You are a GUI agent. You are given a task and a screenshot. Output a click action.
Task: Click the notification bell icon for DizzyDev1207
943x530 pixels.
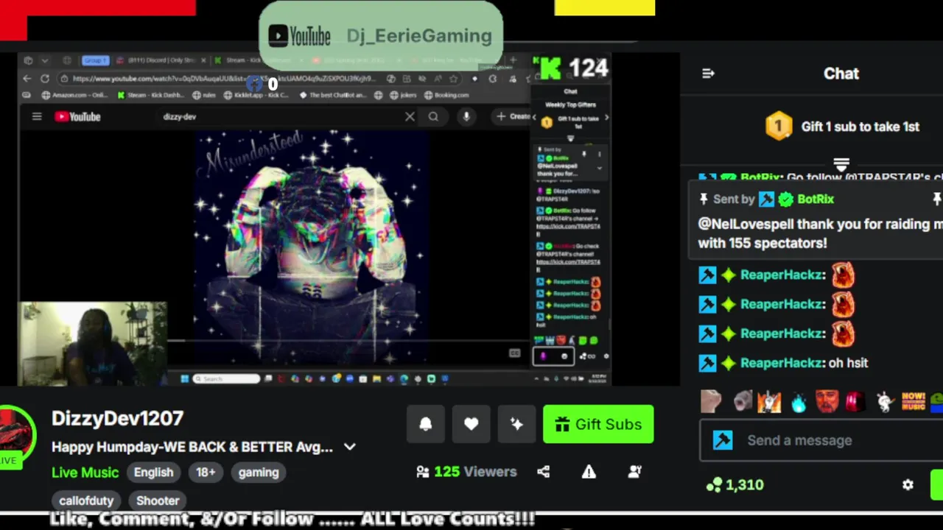426,424
